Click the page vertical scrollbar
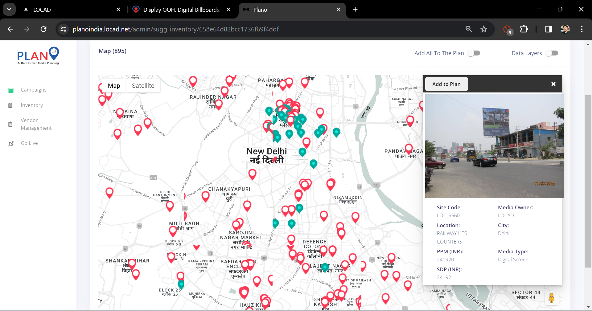 (588, 181)
